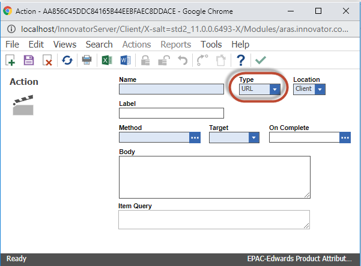Click the New item toolbar icon
Screen dimensions: 361x266
10,60
